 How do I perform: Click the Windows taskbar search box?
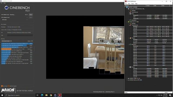pyautogui.click(x=20, y=95)
